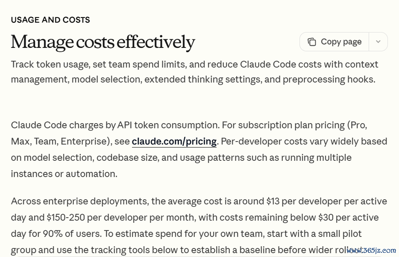This screenshot has height=257, width=399.
Task: Click the '$150-250' monthly cost figure
Action: coord(66,218)
